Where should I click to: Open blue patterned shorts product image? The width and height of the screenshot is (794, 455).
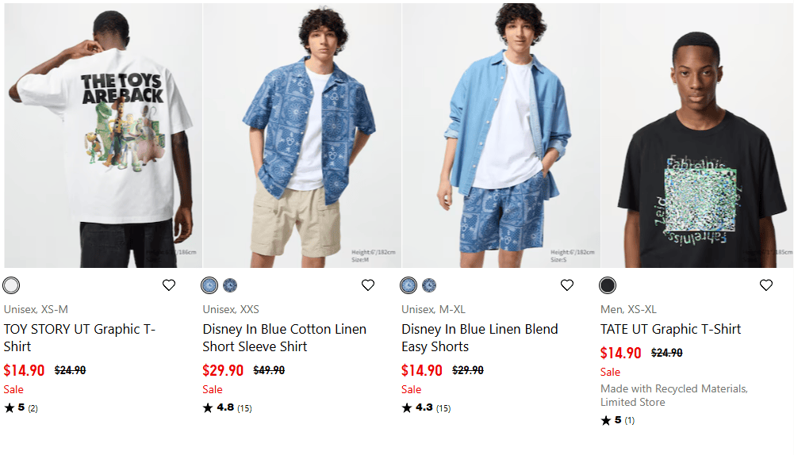[x=501, y=136]
